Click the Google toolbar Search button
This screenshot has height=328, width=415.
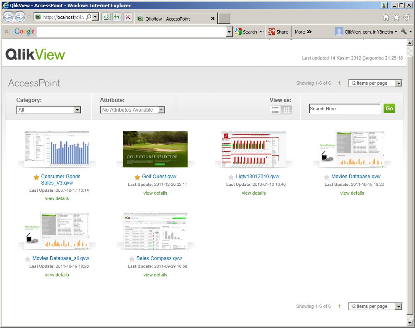[246, 32]
